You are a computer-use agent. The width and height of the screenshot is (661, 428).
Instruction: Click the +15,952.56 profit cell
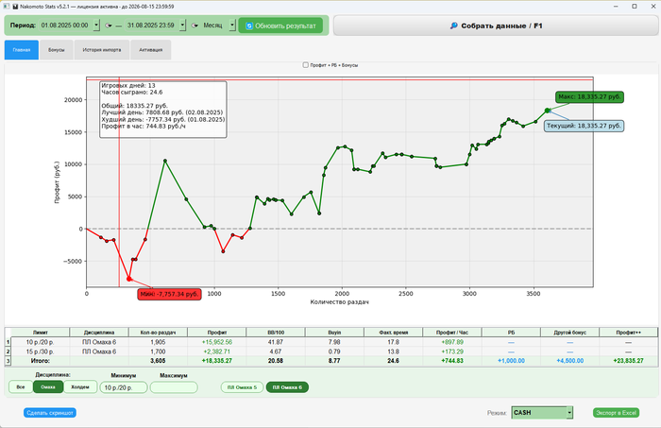pyautogui.click(x=217, y=342)
